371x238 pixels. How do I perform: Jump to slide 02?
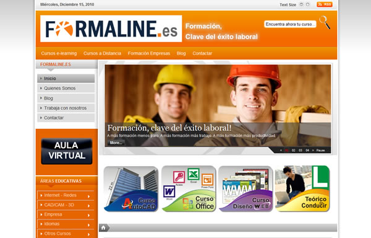(293, 150)
